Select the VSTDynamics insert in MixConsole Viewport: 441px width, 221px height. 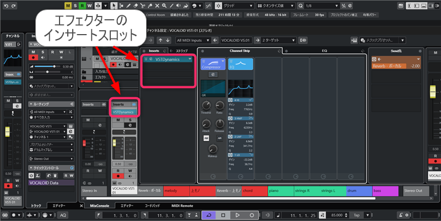coord(124,112)
